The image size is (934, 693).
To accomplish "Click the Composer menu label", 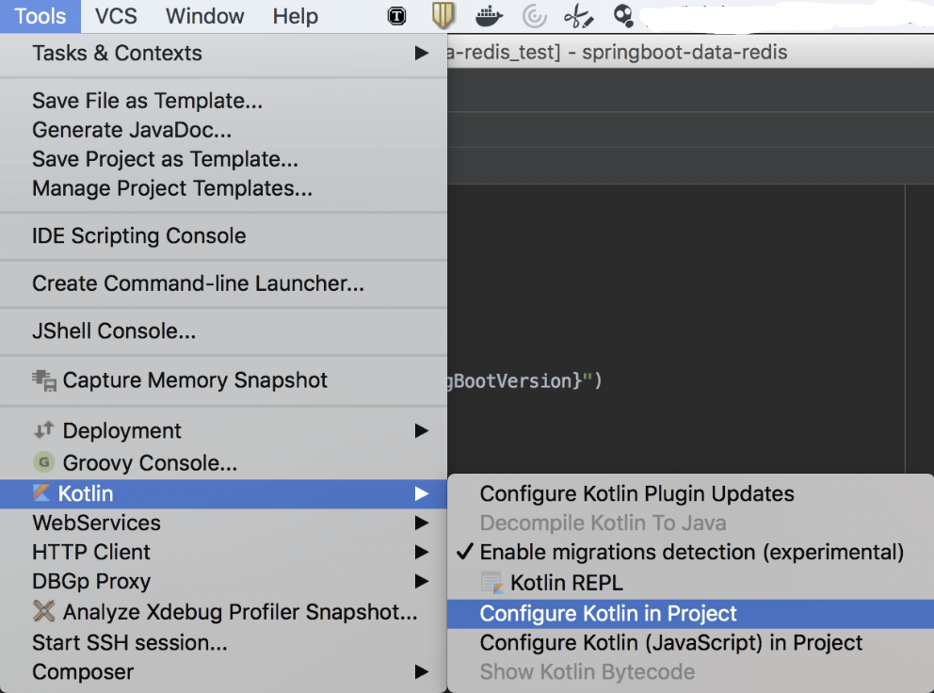I will [x=83, y=671].
